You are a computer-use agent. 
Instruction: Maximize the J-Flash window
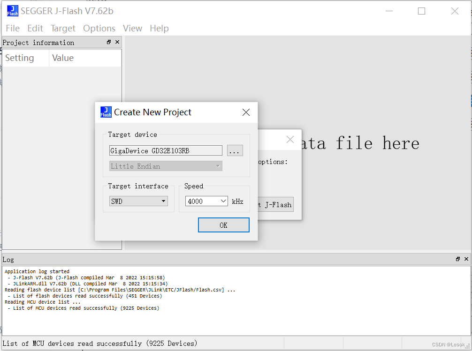[421, 11]
